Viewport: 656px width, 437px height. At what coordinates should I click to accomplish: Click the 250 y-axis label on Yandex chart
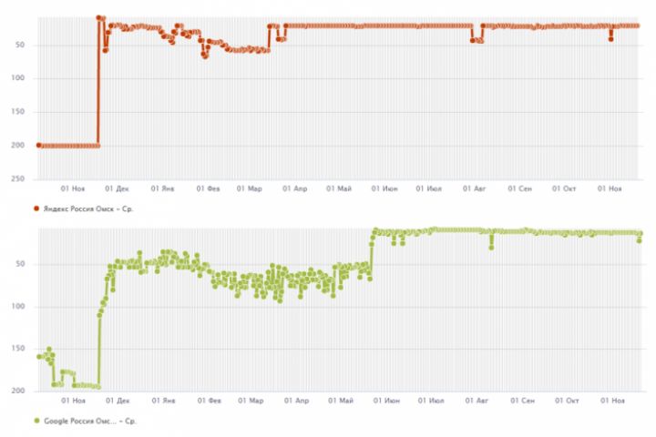(17, 179)
